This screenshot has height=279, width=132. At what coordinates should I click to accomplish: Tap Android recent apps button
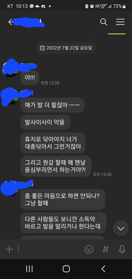29,269
